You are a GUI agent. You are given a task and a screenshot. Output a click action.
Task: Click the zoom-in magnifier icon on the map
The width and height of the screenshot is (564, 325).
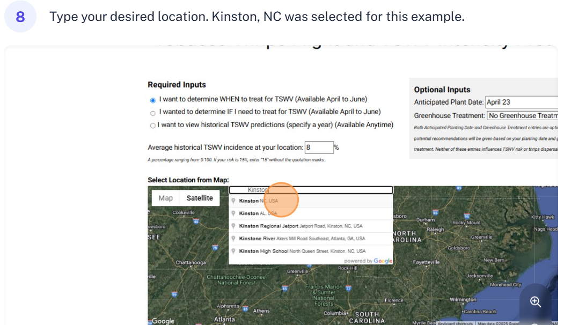[x=535, y=301]
